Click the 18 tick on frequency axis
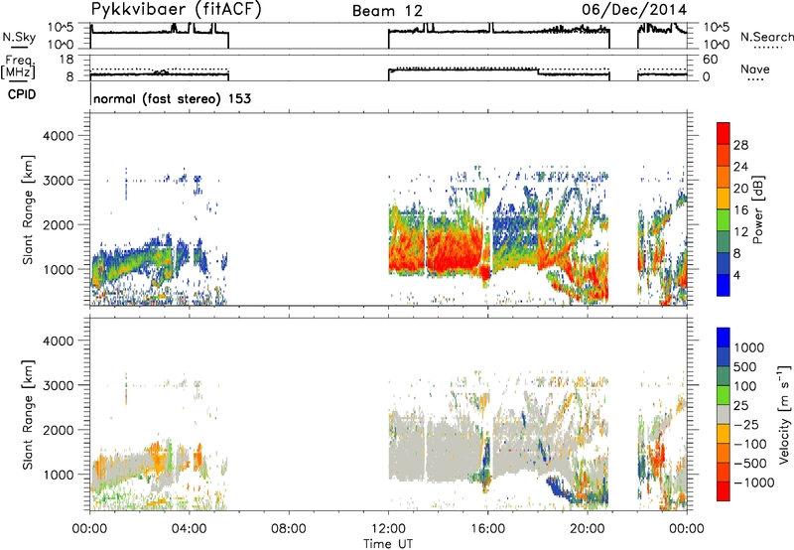The height and width of the screenshot is (550, 794). coord(66,60)
